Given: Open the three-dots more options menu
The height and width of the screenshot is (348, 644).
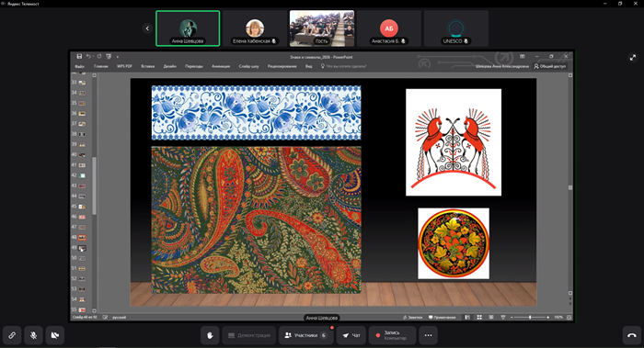Looking at the screenshot, I should pyautogui.click(x=428, y=335).
